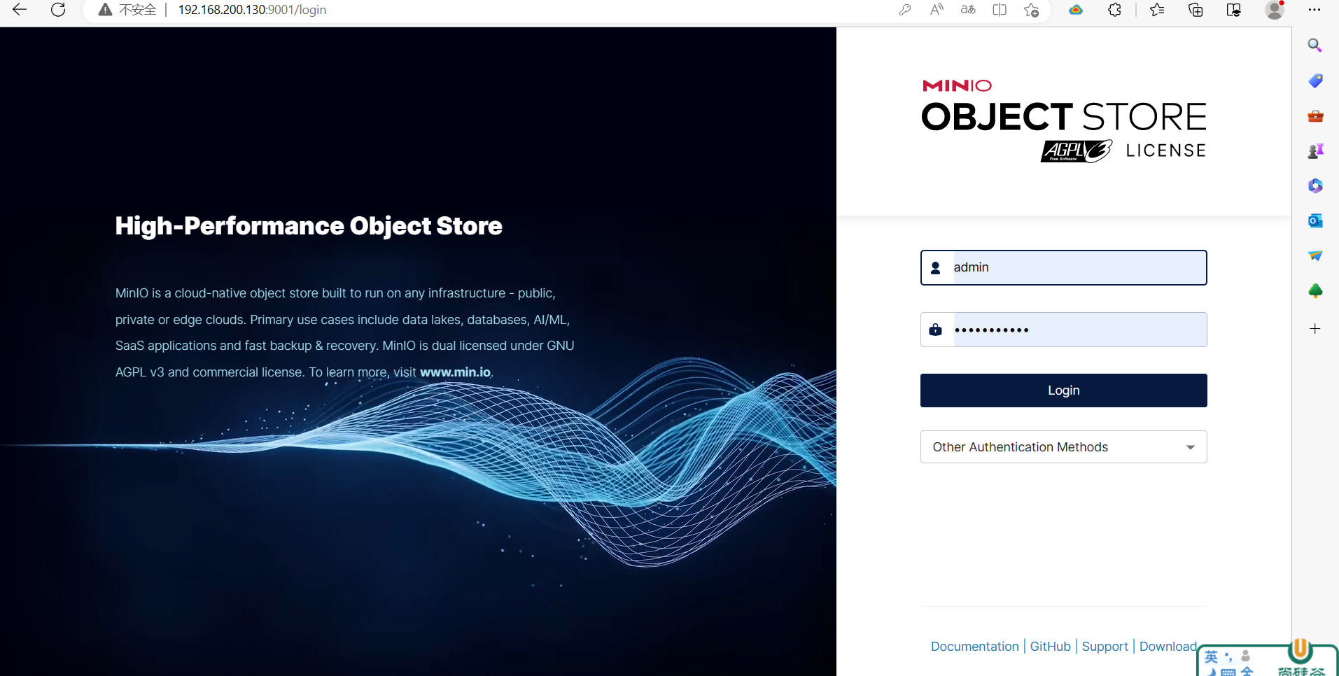Image resolution: width=1339 pixels, height=676 pixels.
Task: Open the translate page icon
Action: click(968, 10)
